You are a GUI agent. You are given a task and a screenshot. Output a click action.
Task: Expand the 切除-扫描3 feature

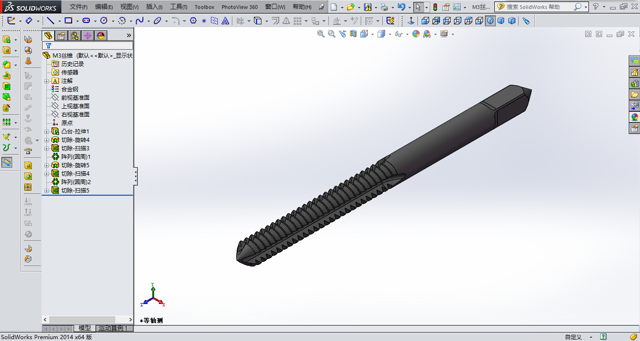46,148
